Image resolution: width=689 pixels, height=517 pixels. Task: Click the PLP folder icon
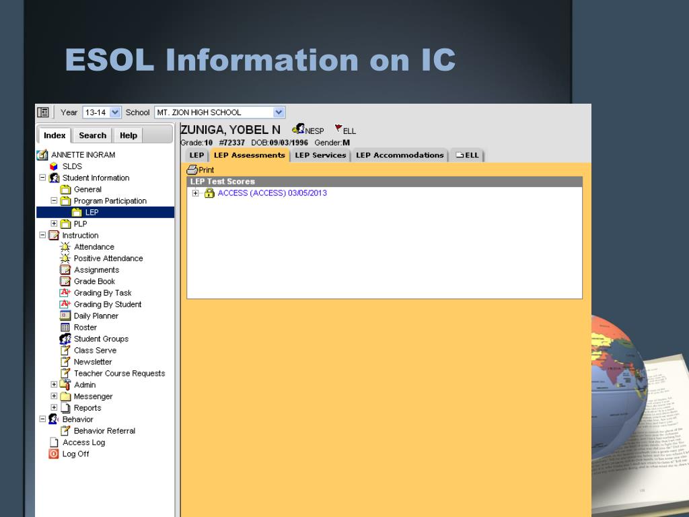click(x=65, y=223)
